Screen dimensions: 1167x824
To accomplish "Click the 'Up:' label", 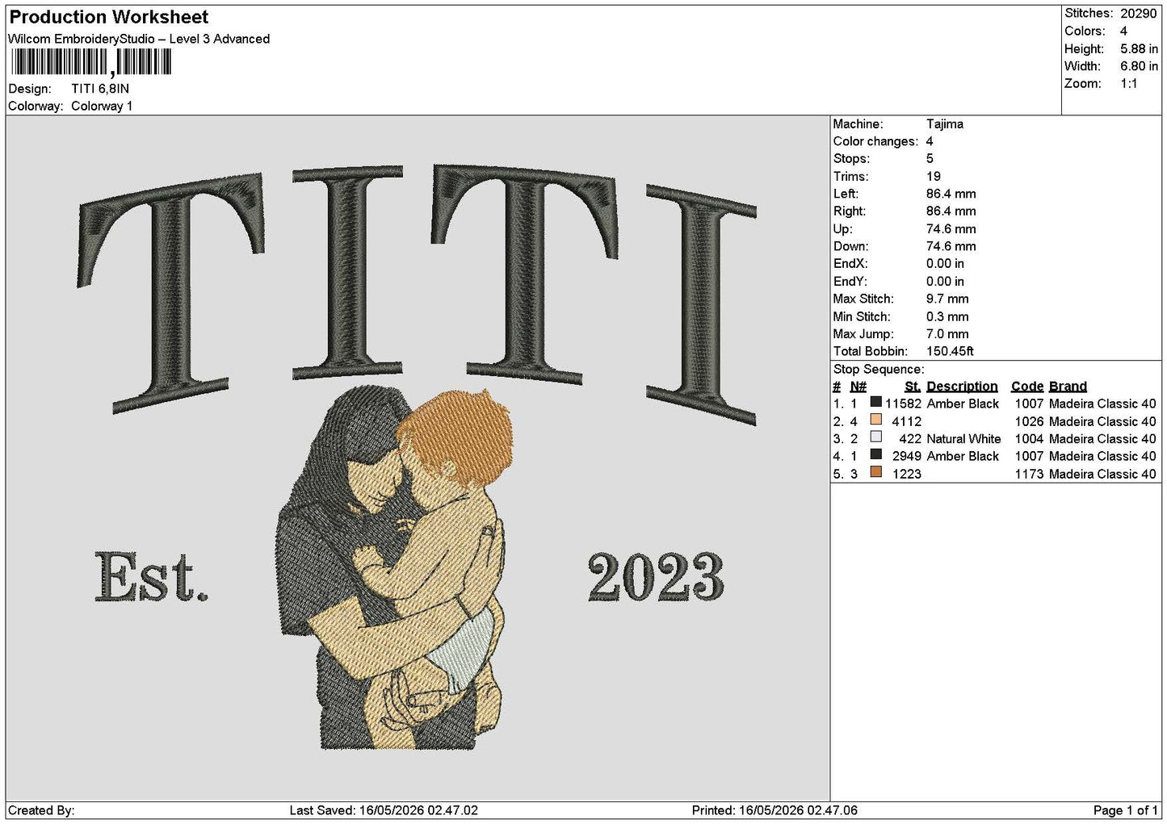I will click(842, 229).
